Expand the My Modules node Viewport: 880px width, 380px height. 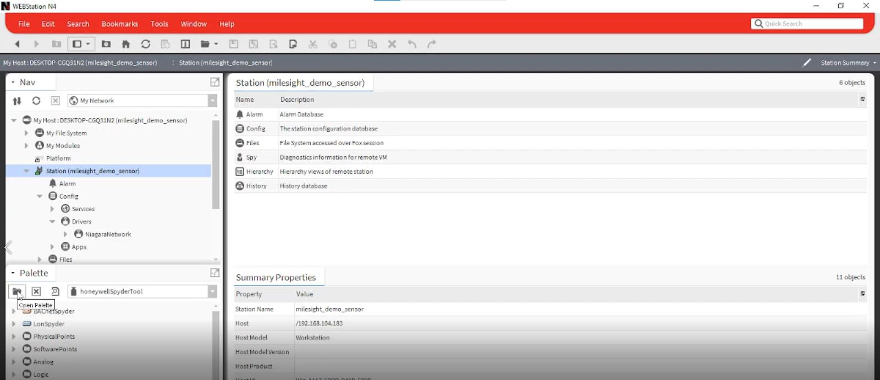pyautogui.click(x=26, y=146)
